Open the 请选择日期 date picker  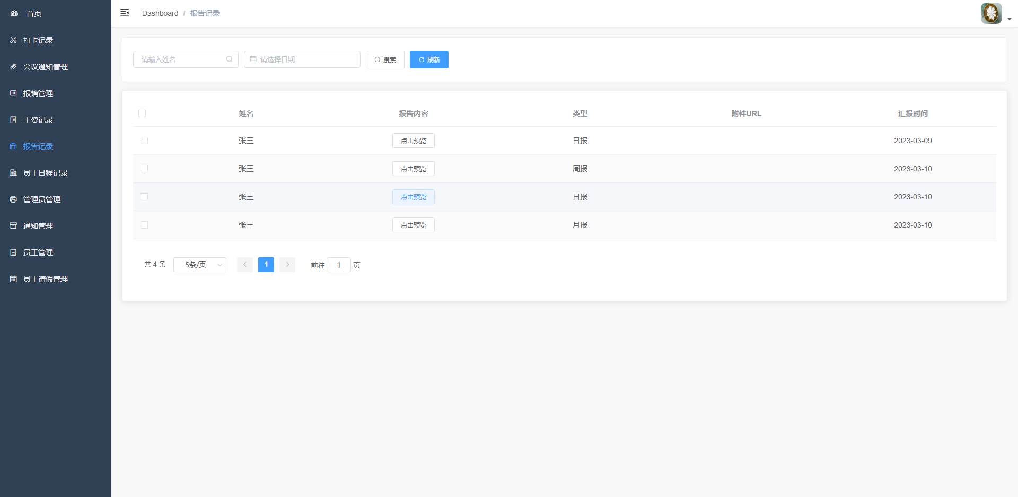pyautogui.click(x=302, y=59)
